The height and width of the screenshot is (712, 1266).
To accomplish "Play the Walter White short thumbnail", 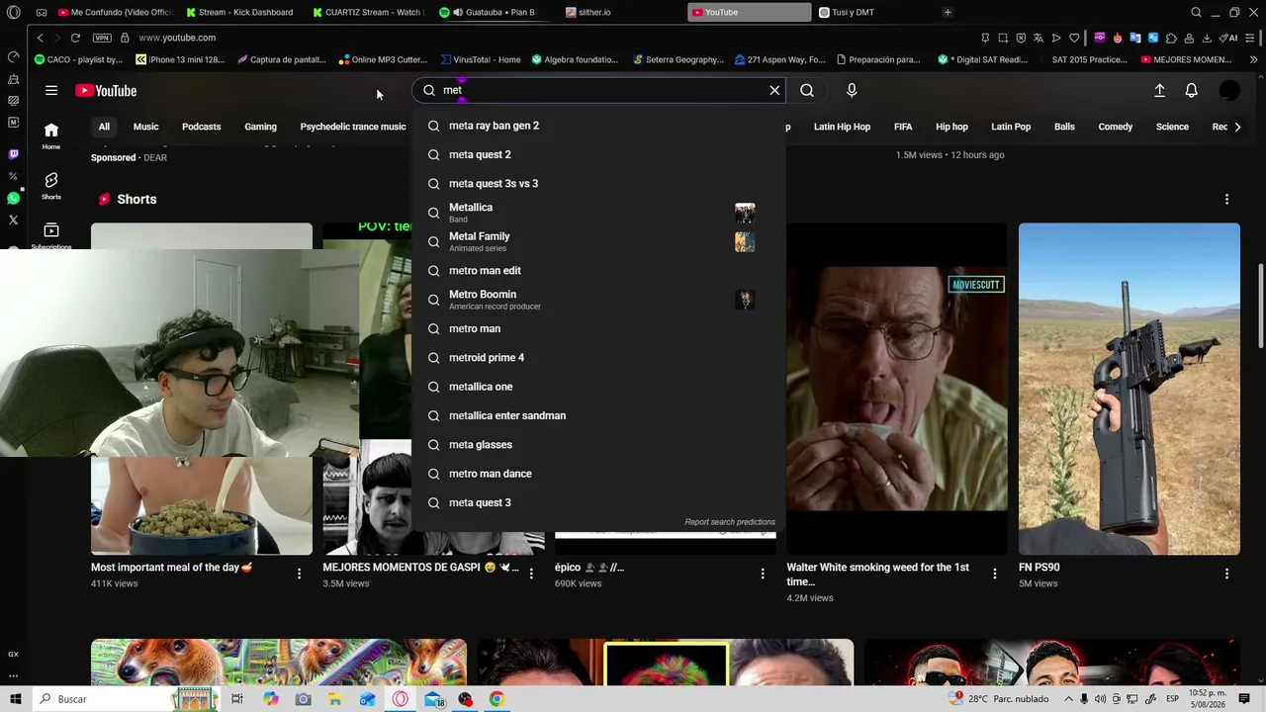I will [x=897, y=389].
